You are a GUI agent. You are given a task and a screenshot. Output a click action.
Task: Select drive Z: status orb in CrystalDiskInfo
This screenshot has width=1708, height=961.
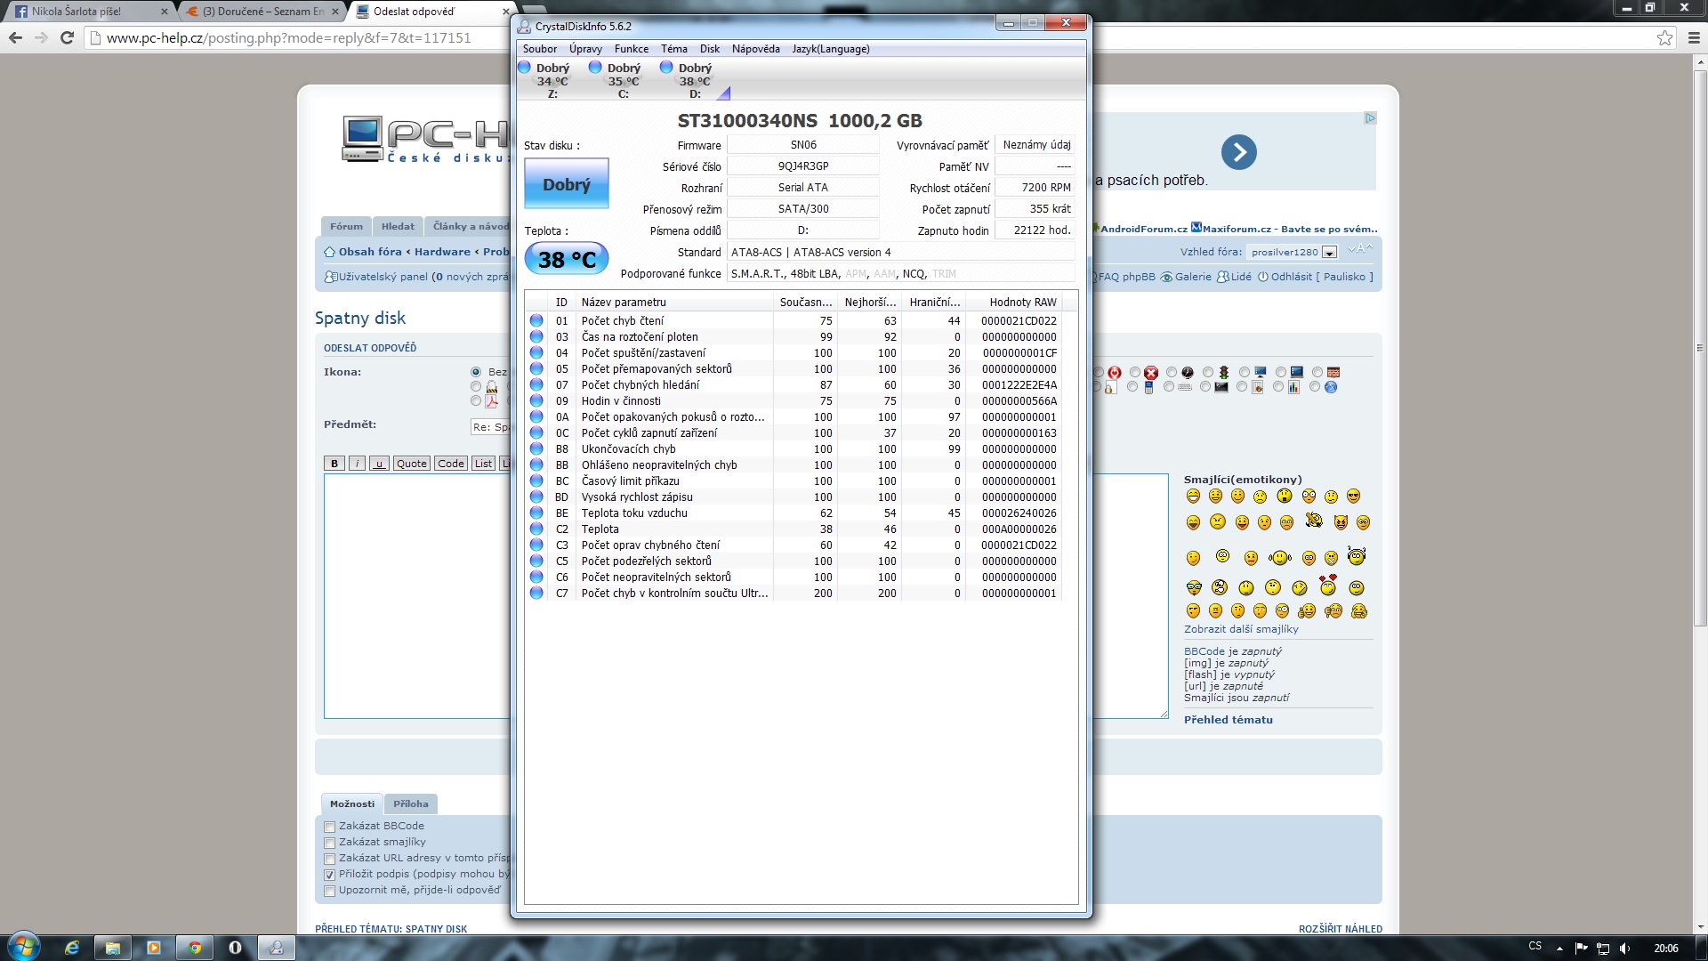524,68
